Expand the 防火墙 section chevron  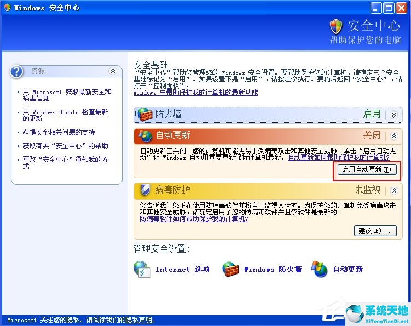(x=393, y=115)
